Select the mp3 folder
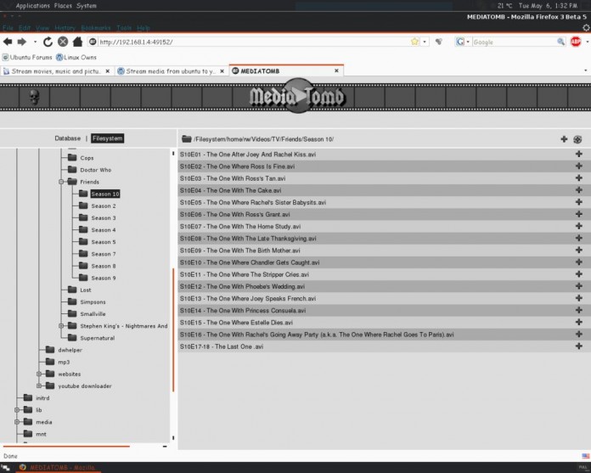The height and width of the screenshot is (473, 591). pos(64,362)
